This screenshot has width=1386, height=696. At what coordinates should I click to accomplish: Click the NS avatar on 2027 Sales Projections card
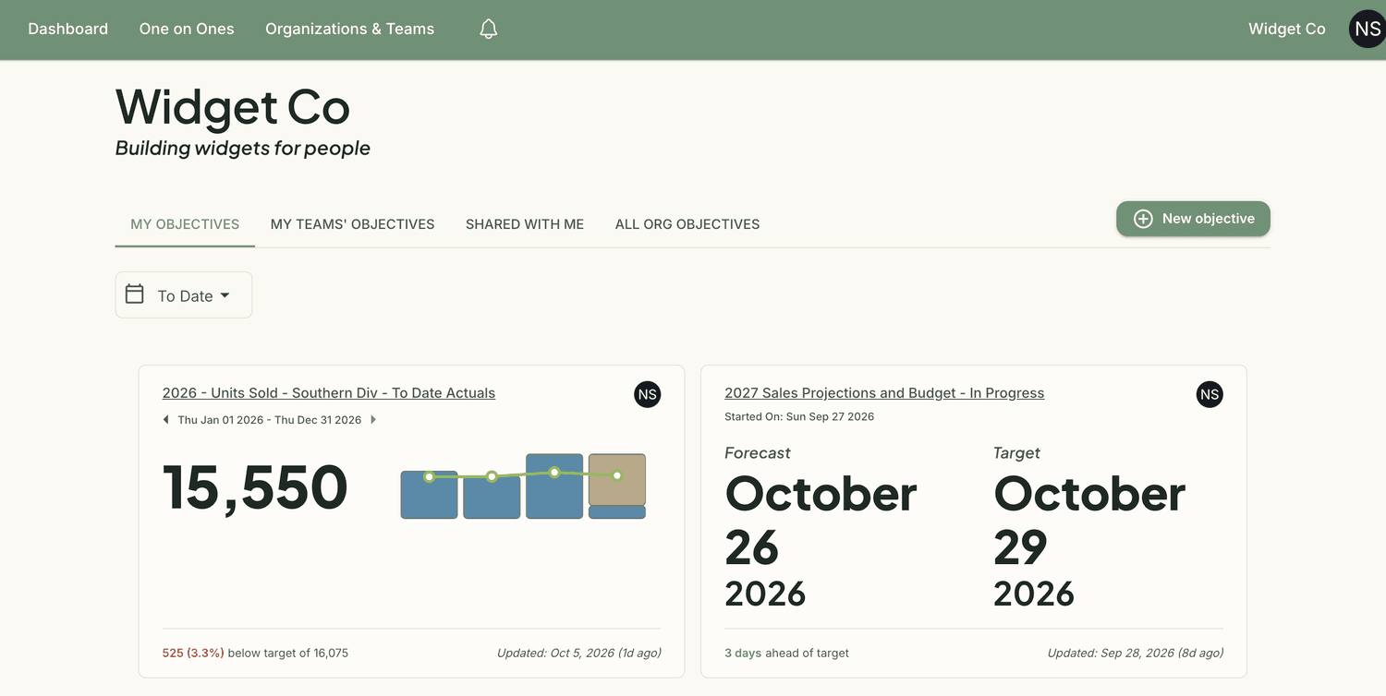tap(1210, 394)
